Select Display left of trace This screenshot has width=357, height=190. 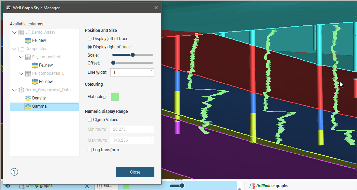pyautogui.click(x=90, y=39)
